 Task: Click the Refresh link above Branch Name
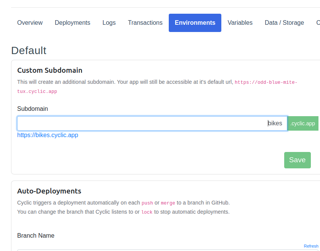312,246
